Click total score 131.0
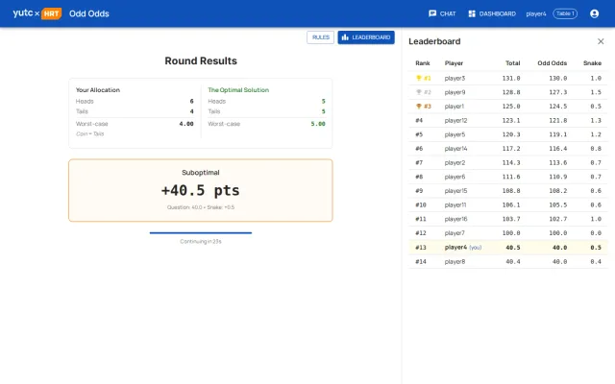This screenshot has height=384, width=615. 511,79
